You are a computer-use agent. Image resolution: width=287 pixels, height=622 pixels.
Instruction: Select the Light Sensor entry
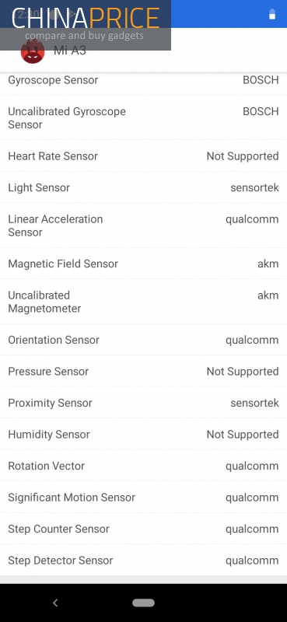(143, 187)
